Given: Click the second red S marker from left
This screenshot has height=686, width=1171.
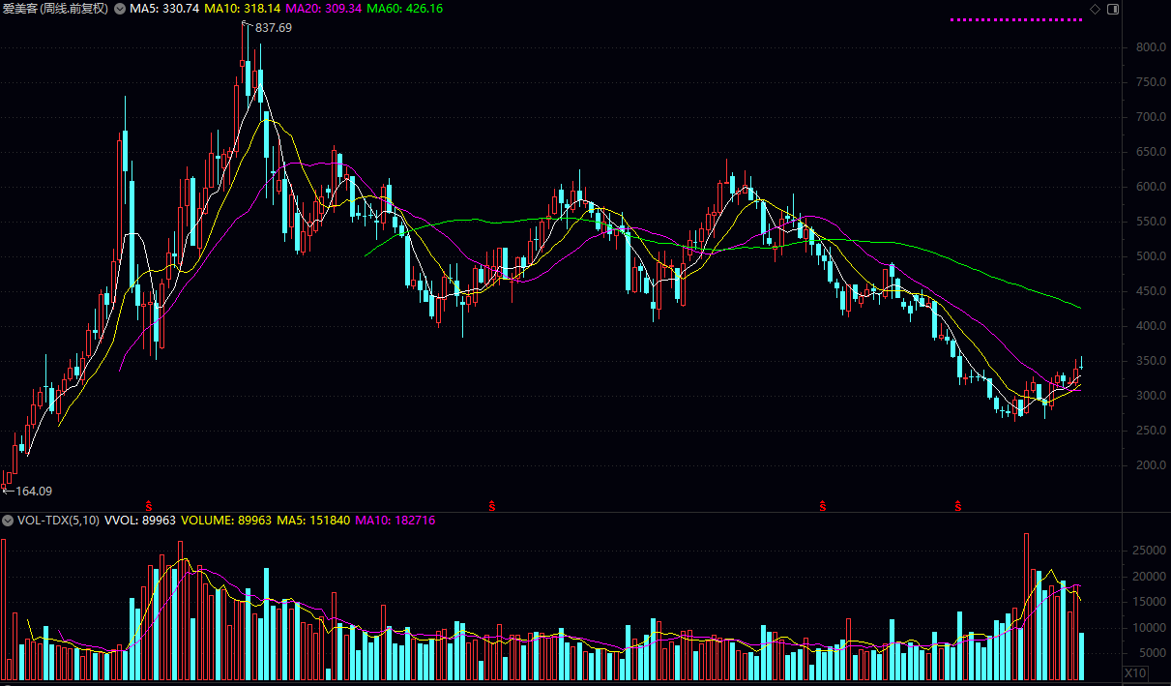Looking at the screenshot, I should [491, 505].
